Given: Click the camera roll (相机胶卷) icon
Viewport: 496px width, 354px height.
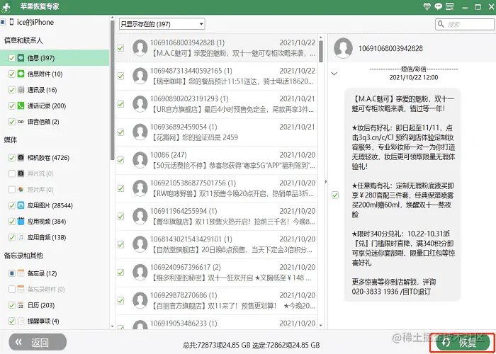Looking at the screenshot, I should click(21, 157).
